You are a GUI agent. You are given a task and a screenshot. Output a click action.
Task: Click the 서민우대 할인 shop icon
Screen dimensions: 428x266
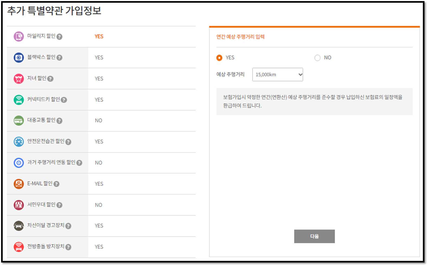pyautogui.click(x=19, y=205)
